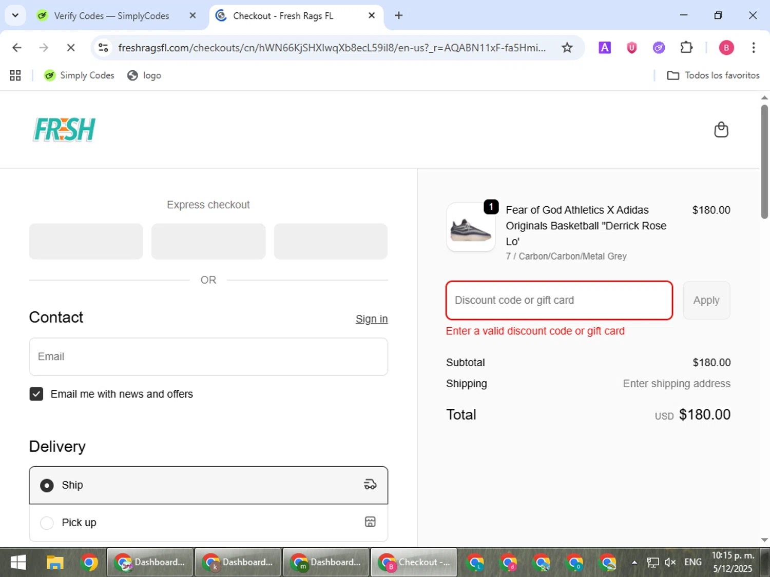Uncheck Email me with news and offers
Image resolution: width=770 pixels, height=577 pixels.
click(x=36, y=394)
